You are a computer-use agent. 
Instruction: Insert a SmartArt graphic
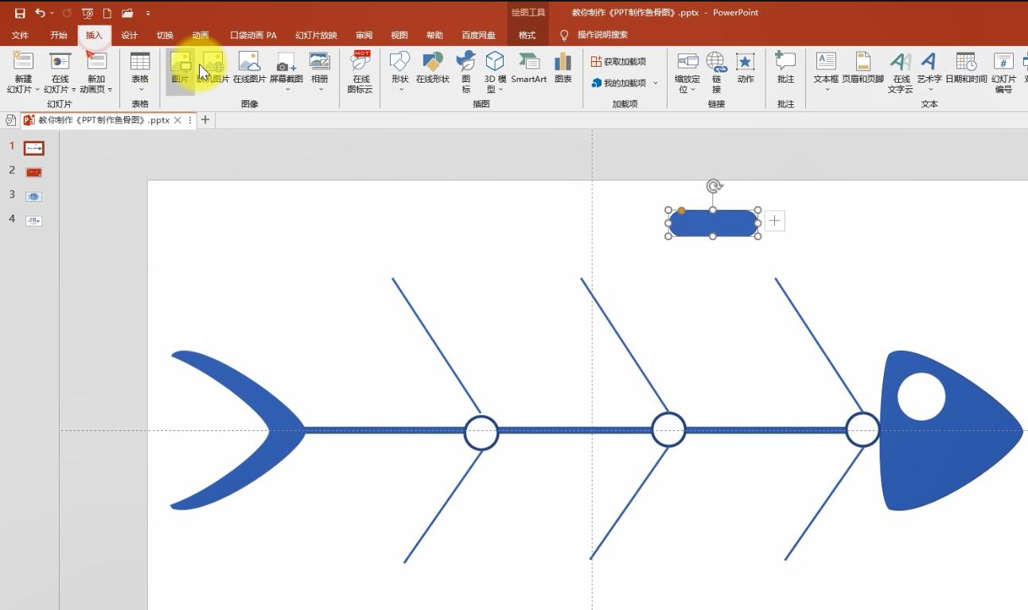pos(528,68)
